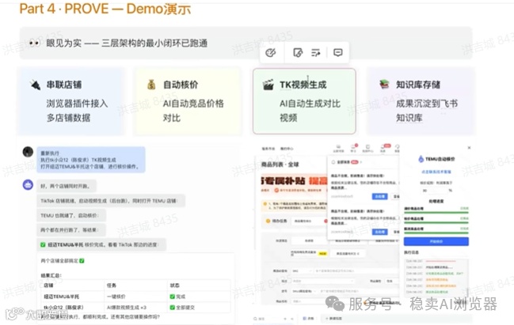Click the green check in 全部提交 status cell
The height and width of the screenshot is (325, 514).
(173, 308)
